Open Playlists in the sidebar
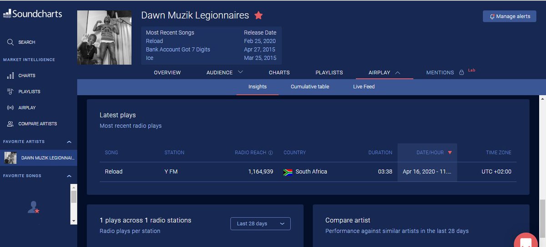This screenshot has height=247, width=546. [29, 92]
